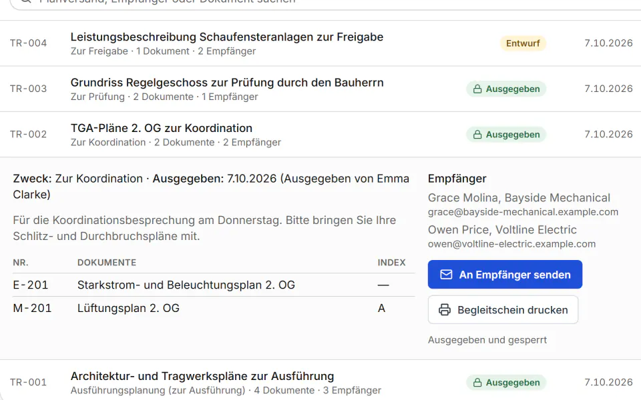
Task: Click the Entwurf status badge on TR-004
Action: (x=523, y=43)
